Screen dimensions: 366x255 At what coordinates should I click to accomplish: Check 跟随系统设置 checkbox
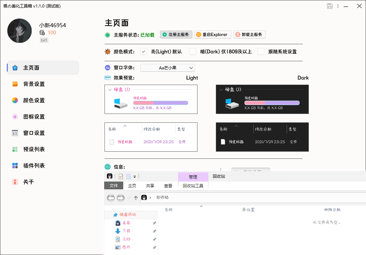261,52
